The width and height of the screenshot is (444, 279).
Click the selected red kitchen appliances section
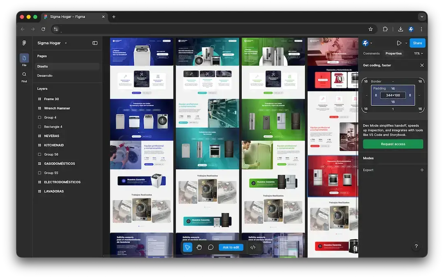pyautogui.click(x=333, y=176)
